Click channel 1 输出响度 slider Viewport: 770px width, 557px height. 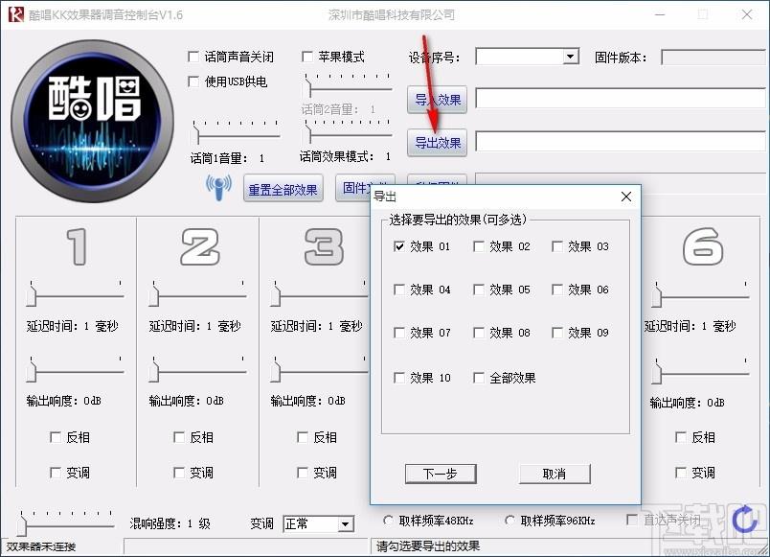[x=75, y=370]
